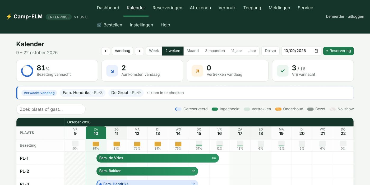Click version label v1.85.0
Viewport: 370px width, 185px height.
81,17
